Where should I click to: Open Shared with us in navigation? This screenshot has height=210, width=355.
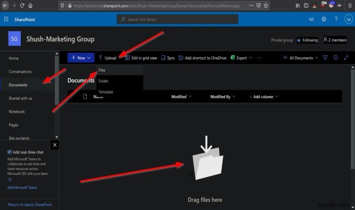click(20, 98)
